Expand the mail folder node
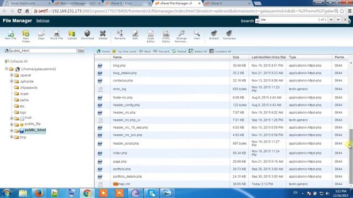This screenshot has width=353, height=198. tap(12, 118)
